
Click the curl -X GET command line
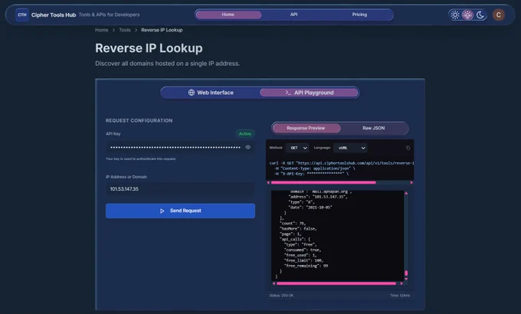(x=342, y=163)
